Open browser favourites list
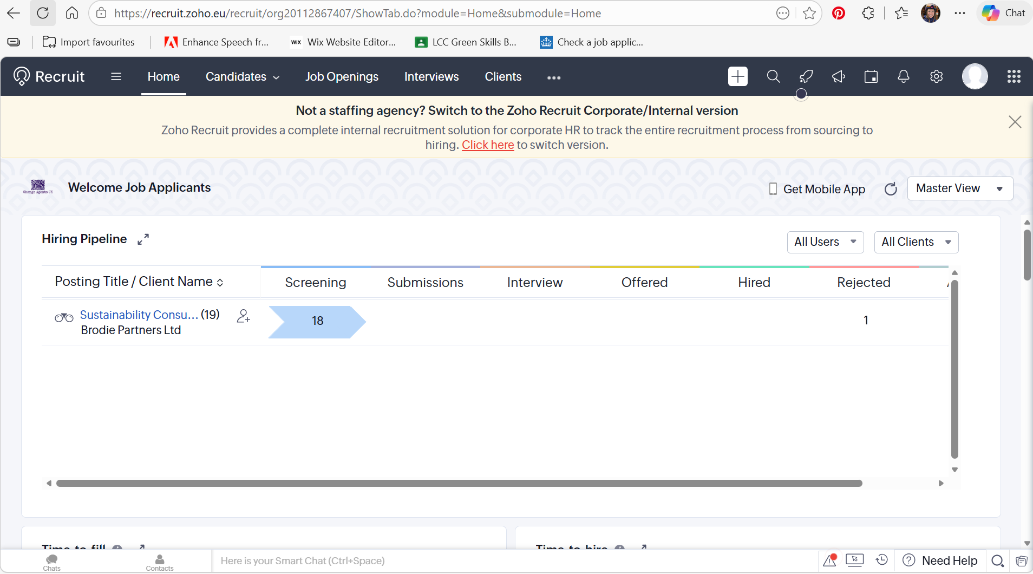 coord(901,13)
